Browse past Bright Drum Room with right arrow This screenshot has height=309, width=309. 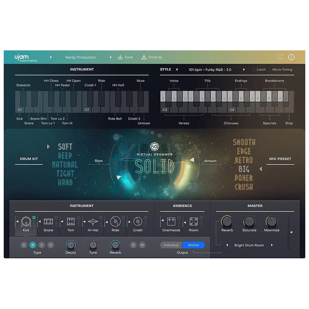pos(272,245)
